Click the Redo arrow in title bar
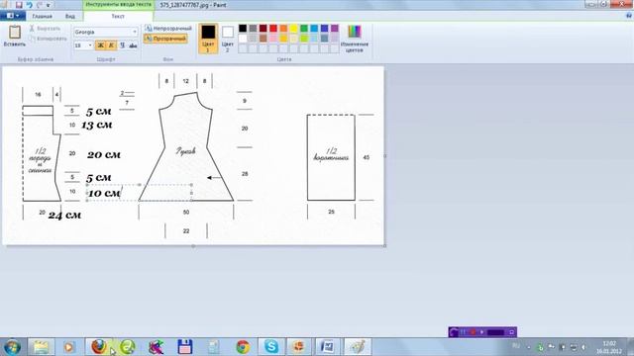This screenshot has height=356, width=634. pyautogui.click(x=40, y=5)
